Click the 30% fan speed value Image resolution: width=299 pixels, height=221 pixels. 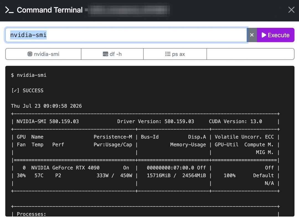pyautogui.click(x=21, y=175)
